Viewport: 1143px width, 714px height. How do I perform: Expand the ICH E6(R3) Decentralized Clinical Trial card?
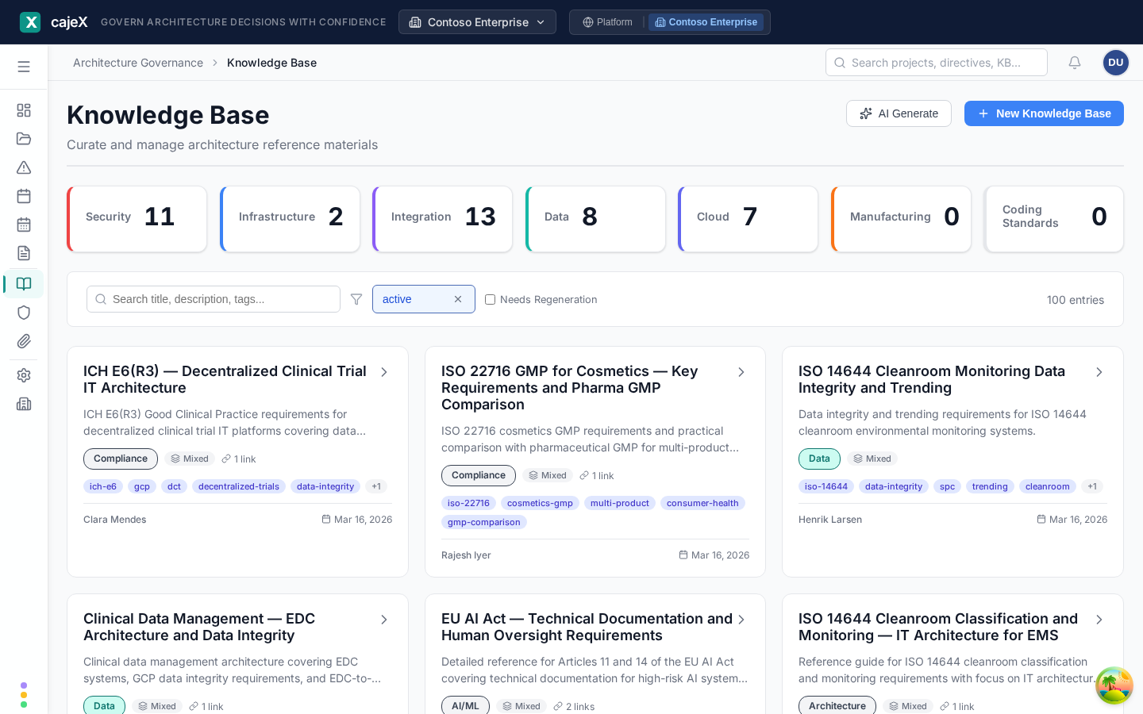coord(384,372)
